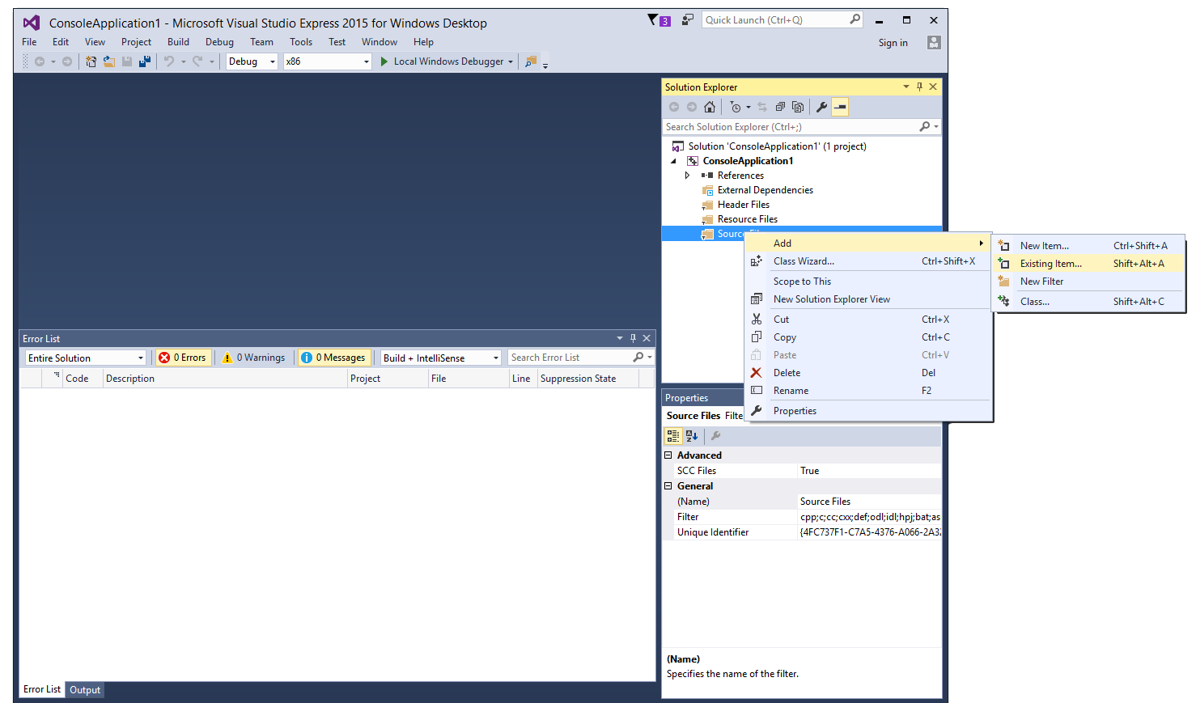This screenshot has width=1196, height=703.
Task: Click the Pending Changes Filter clock icon
Action: click(x=736, y=107)
